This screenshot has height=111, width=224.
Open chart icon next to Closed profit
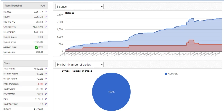(x=46, y=26)
